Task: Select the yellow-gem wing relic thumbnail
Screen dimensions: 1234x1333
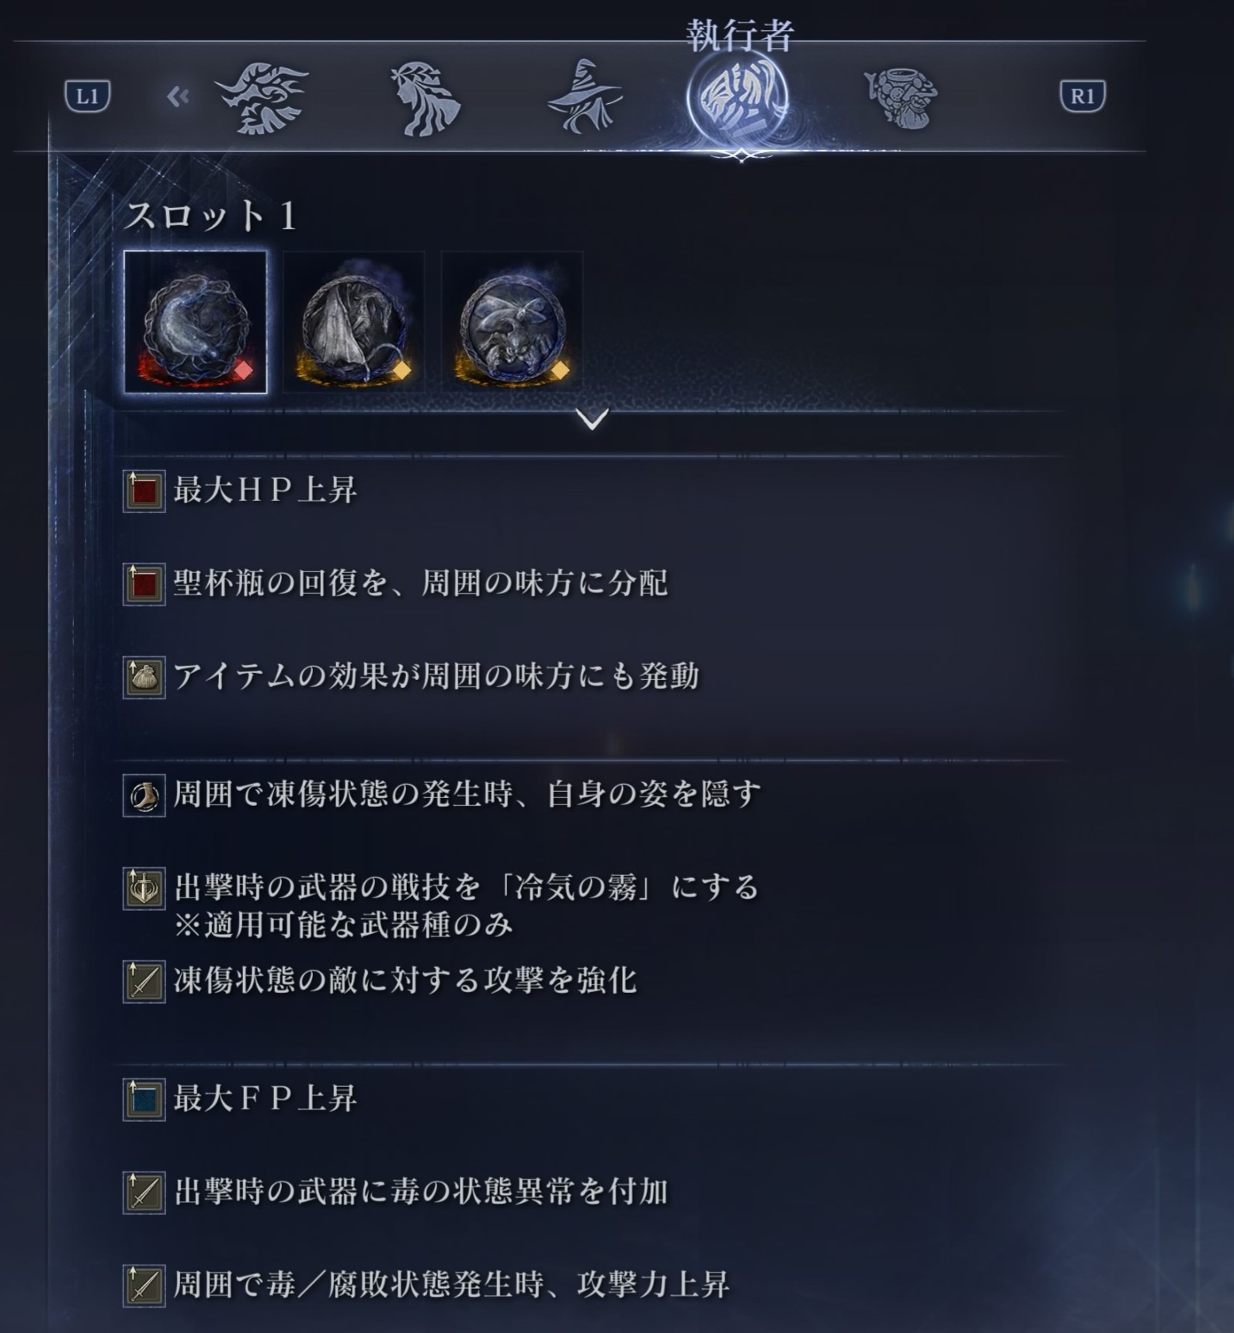Action: 354,322
